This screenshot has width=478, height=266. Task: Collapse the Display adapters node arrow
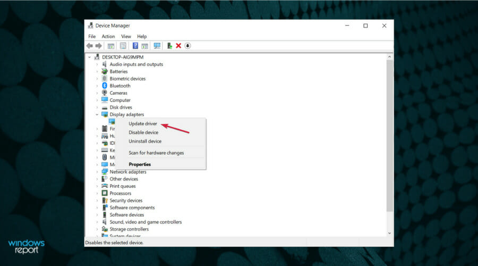pyautogui.click(x=97, y=114)
